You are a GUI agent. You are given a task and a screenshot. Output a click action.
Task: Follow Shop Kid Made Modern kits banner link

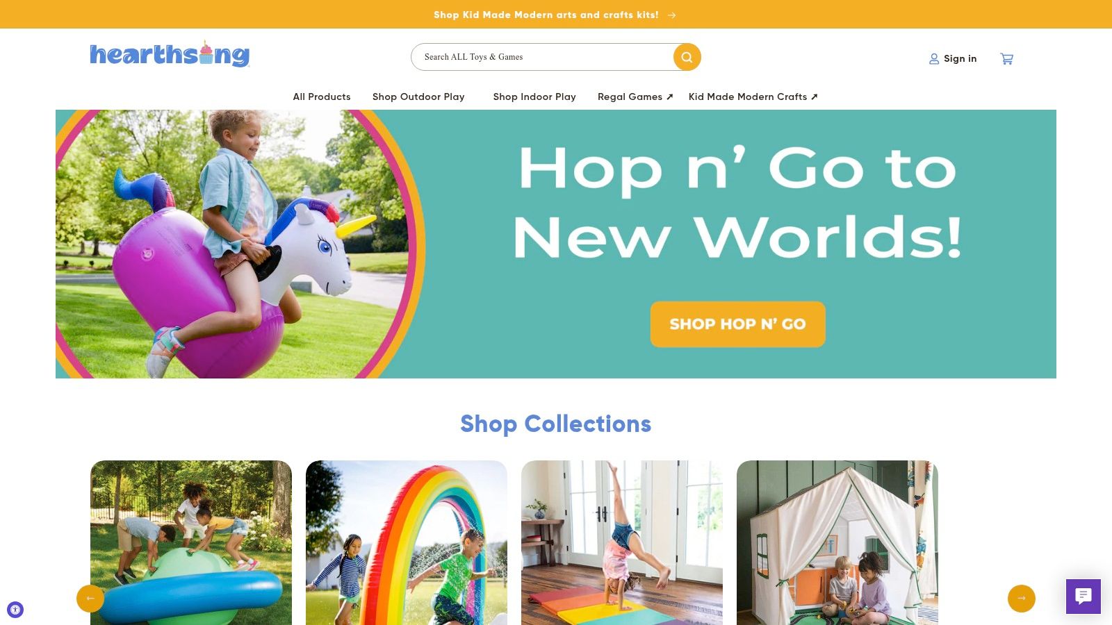pyautogui.click(x=546, y=15)
